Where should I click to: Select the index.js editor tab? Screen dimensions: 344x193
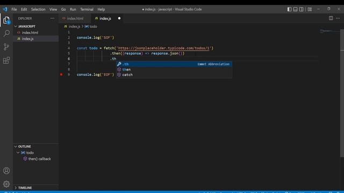click(x=105, y=18)
